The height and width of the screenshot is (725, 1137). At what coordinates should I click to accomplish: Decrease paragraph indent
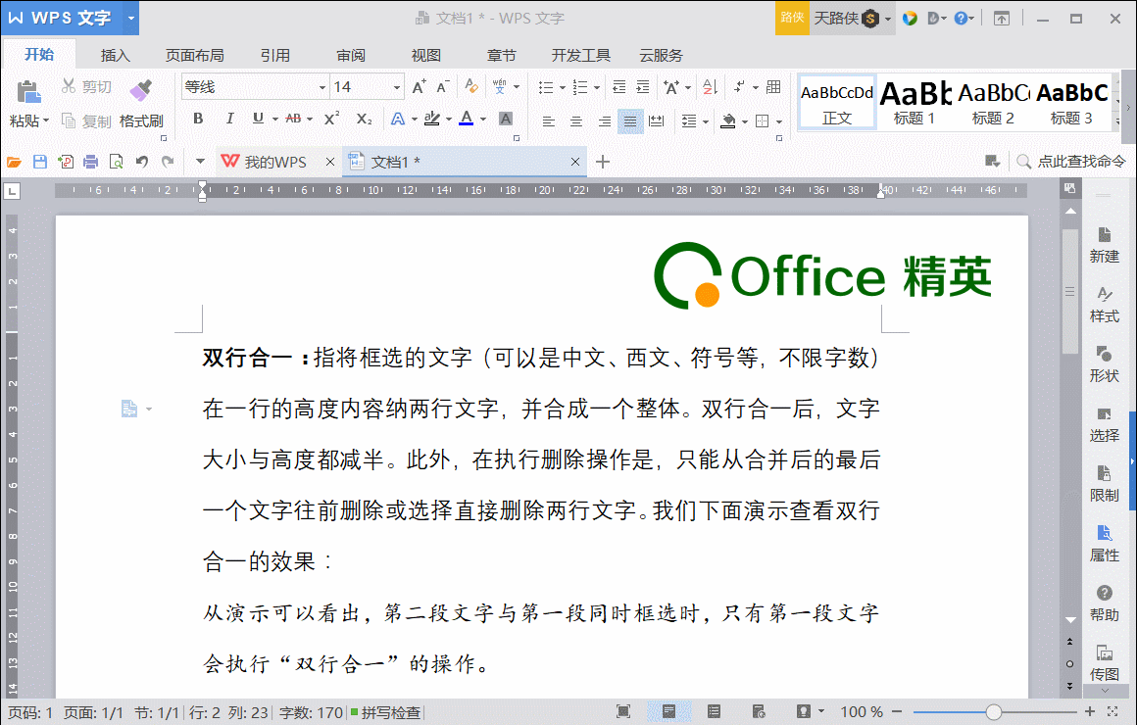pyautogui.click(x=619, y=87)
